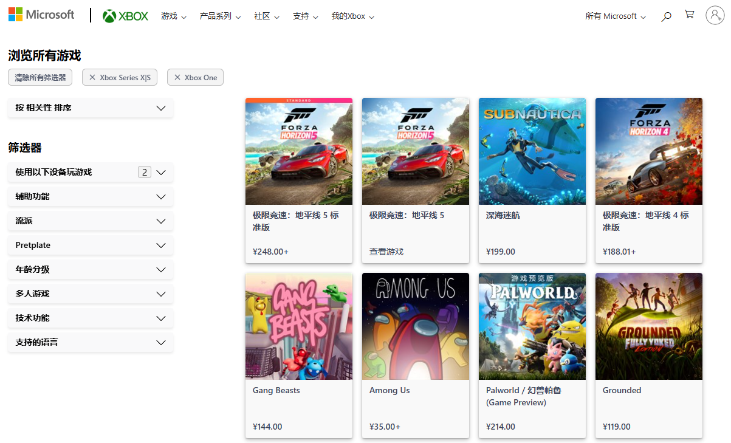Image resolution: width=731 pixels, height=443 pixels.
Task: Open the 按 相关性 排序 sort dropdown
Action: point(91,108)
